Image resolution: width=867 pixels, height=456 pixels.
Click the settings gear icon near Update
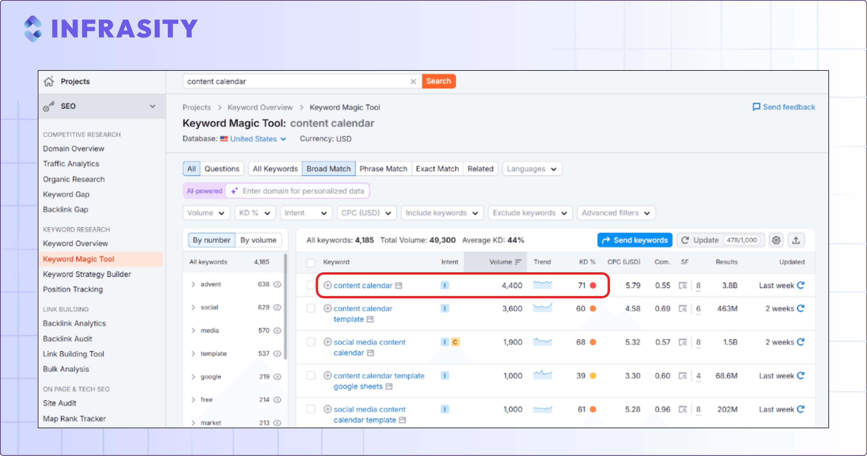(776, 240)
